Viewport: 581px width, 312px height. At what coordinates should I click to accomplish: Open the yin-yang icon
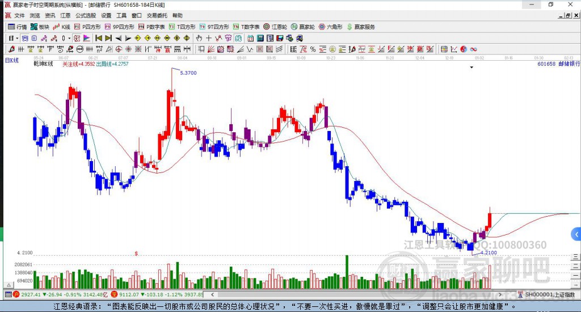click(x=464, y=49)
